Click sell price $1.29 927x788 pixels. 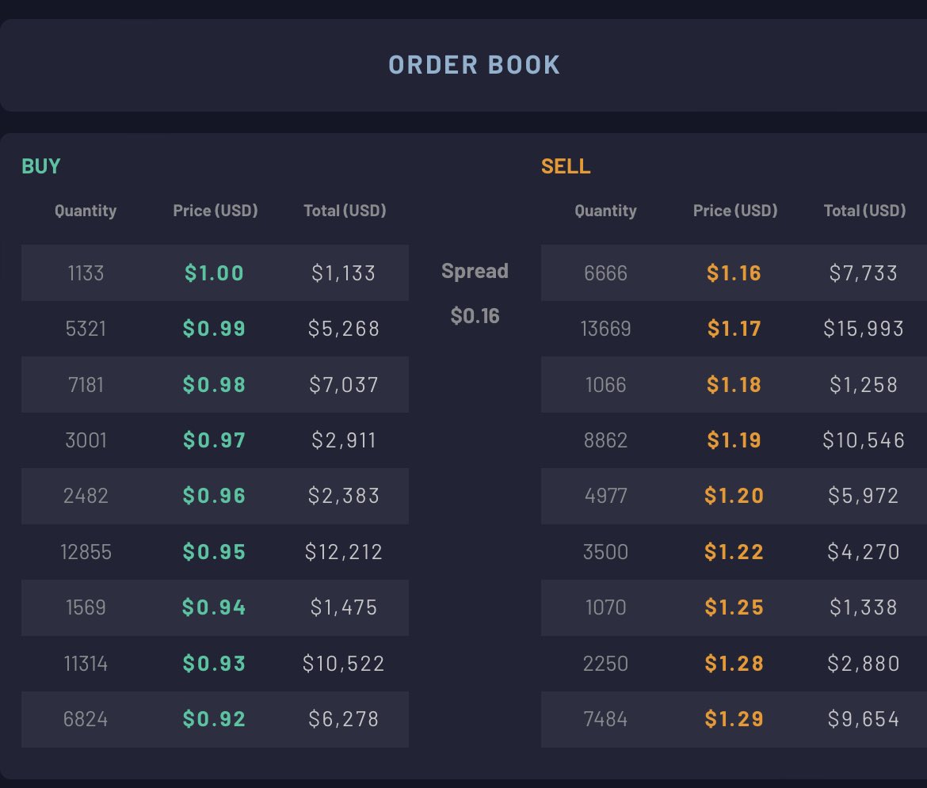pyautogui.click(x=734, y=719)
